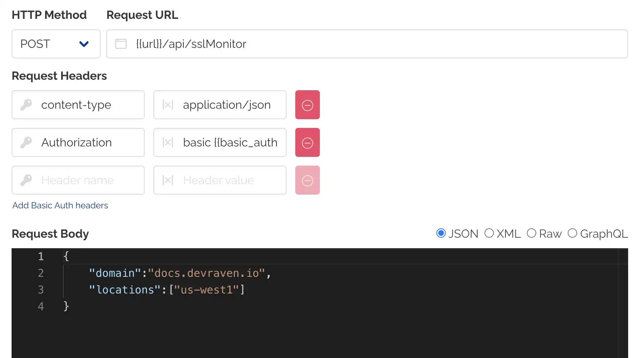Click the variable icon beside basic_auth value
Viewport: 639px width, 358px height.
167,142
